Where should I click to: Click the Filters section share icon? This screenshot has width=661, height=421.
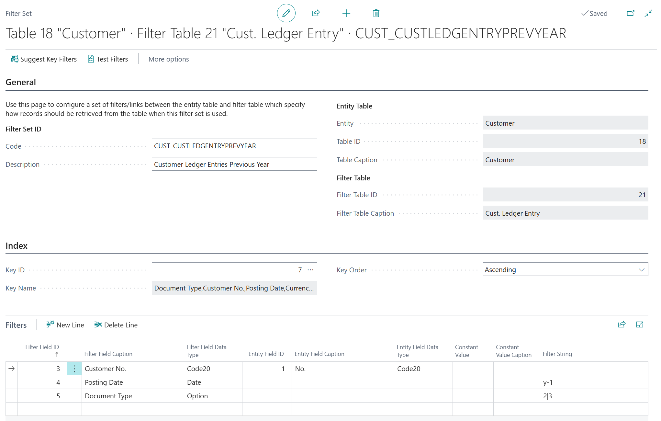(x=622, y=324)
